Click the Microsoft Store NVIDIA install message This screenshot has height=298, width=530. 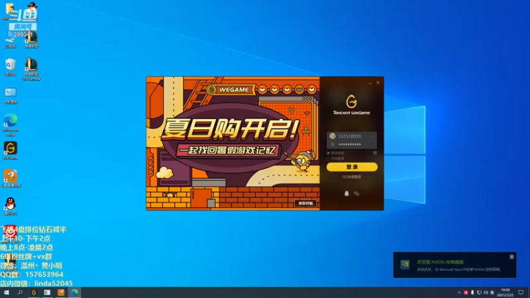459,270
